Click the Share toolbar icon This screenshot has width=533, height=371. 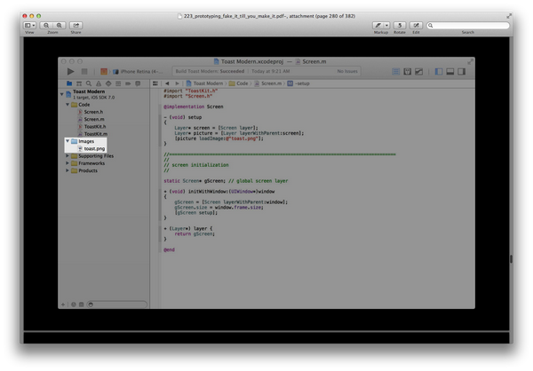click(x=76, y=25)
